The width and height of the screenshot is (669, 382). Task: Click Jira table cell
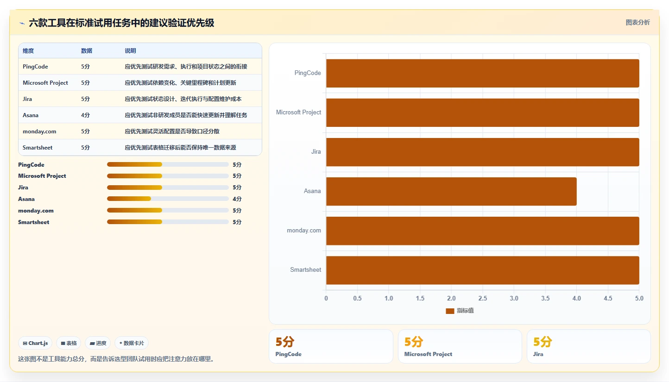click(27, 99)
